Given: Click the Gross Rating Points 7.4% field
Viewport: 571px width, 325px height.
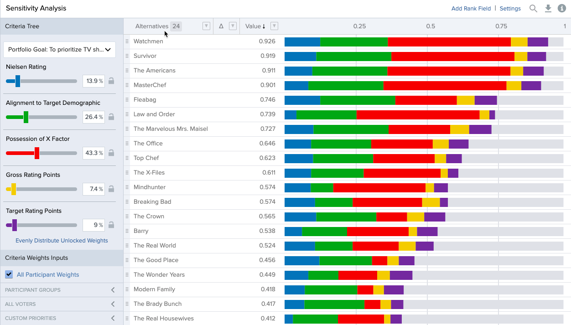Looking at the screenshot, I should pyautogui.click(x=94, y=189).
